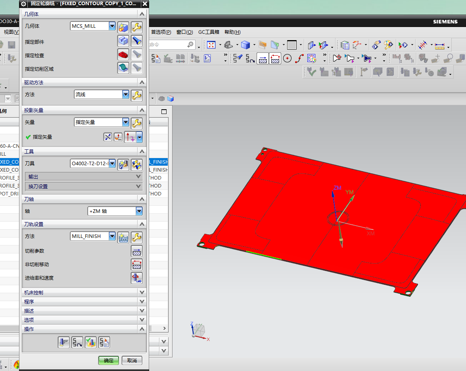Confirm with the 确定 button
The image size is (466, 371).
click(109, 360)
